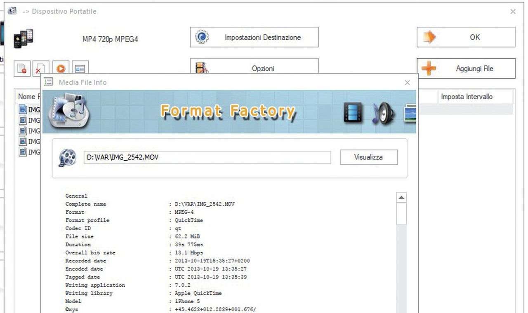Select the 'iPhone 5' model value
The width and height of the screenshot is (528, 313).
pos(187,301)
